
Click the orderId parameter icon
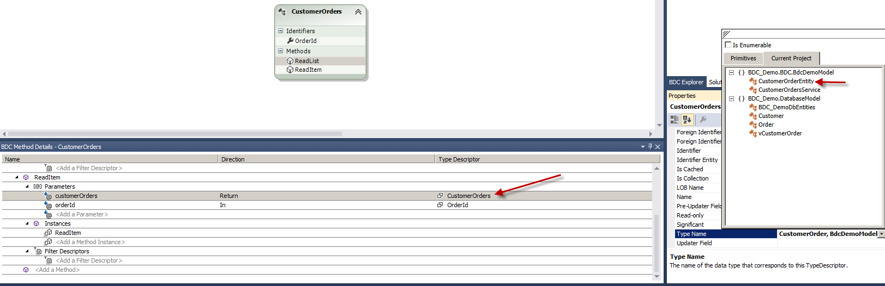tap(48, 205)
